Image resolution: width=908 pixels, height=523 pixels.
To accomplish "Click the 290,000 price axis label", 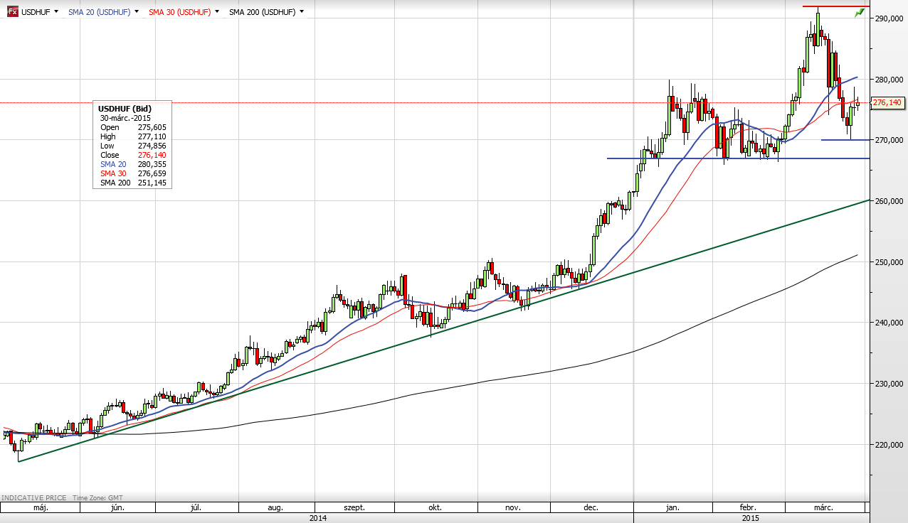I will coord(889,19).
